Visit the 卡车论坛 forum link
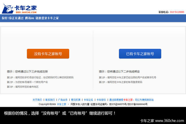Screen dimensions: 186x124 tap(88, 100)
